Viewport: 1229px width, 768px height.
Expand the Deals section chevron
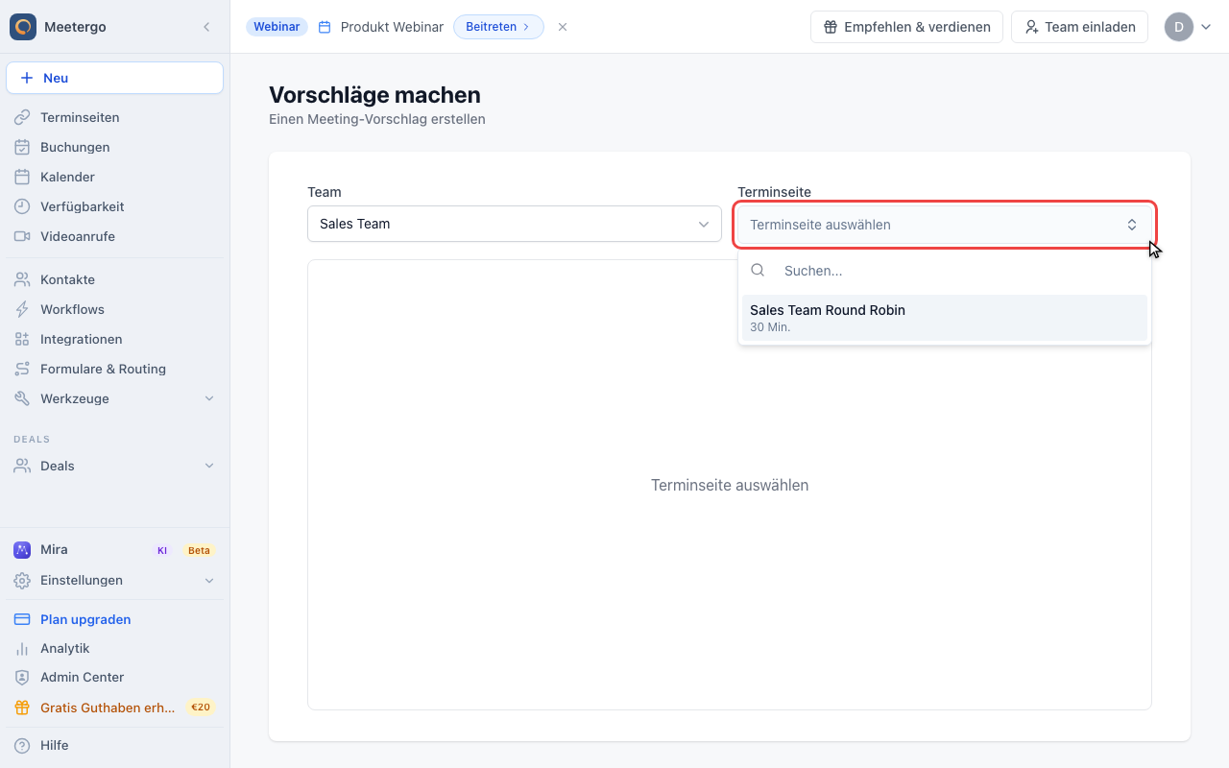click(x=209, y=466)
